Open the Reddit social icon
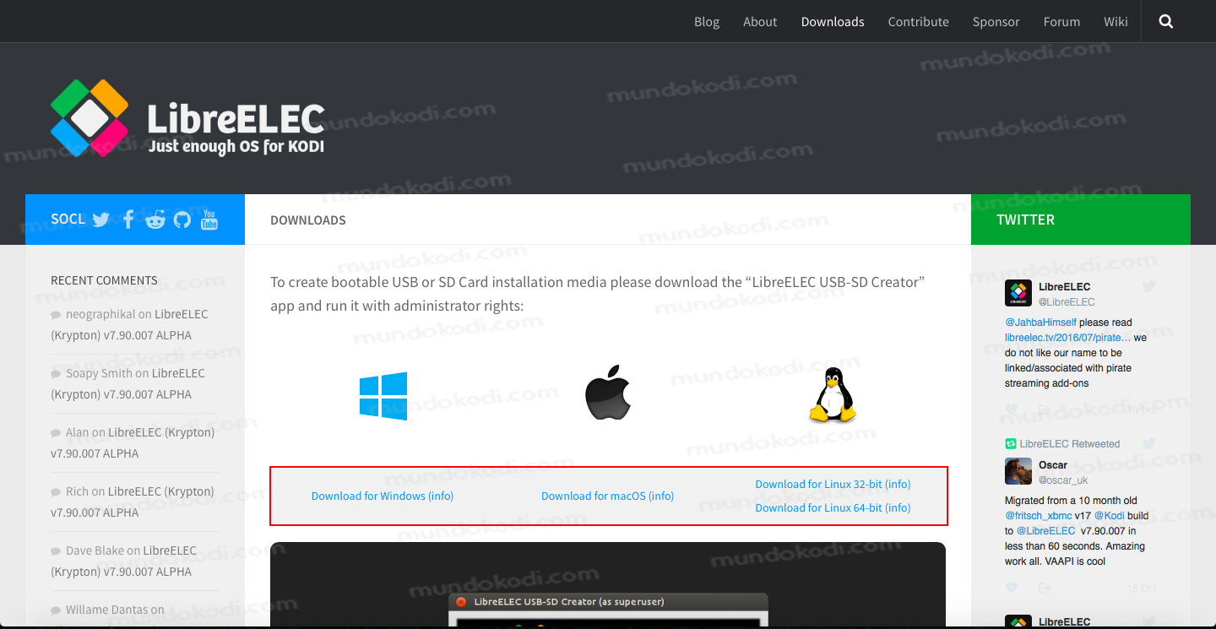This screenshot has width=1216, height=629. click(155, 220)
